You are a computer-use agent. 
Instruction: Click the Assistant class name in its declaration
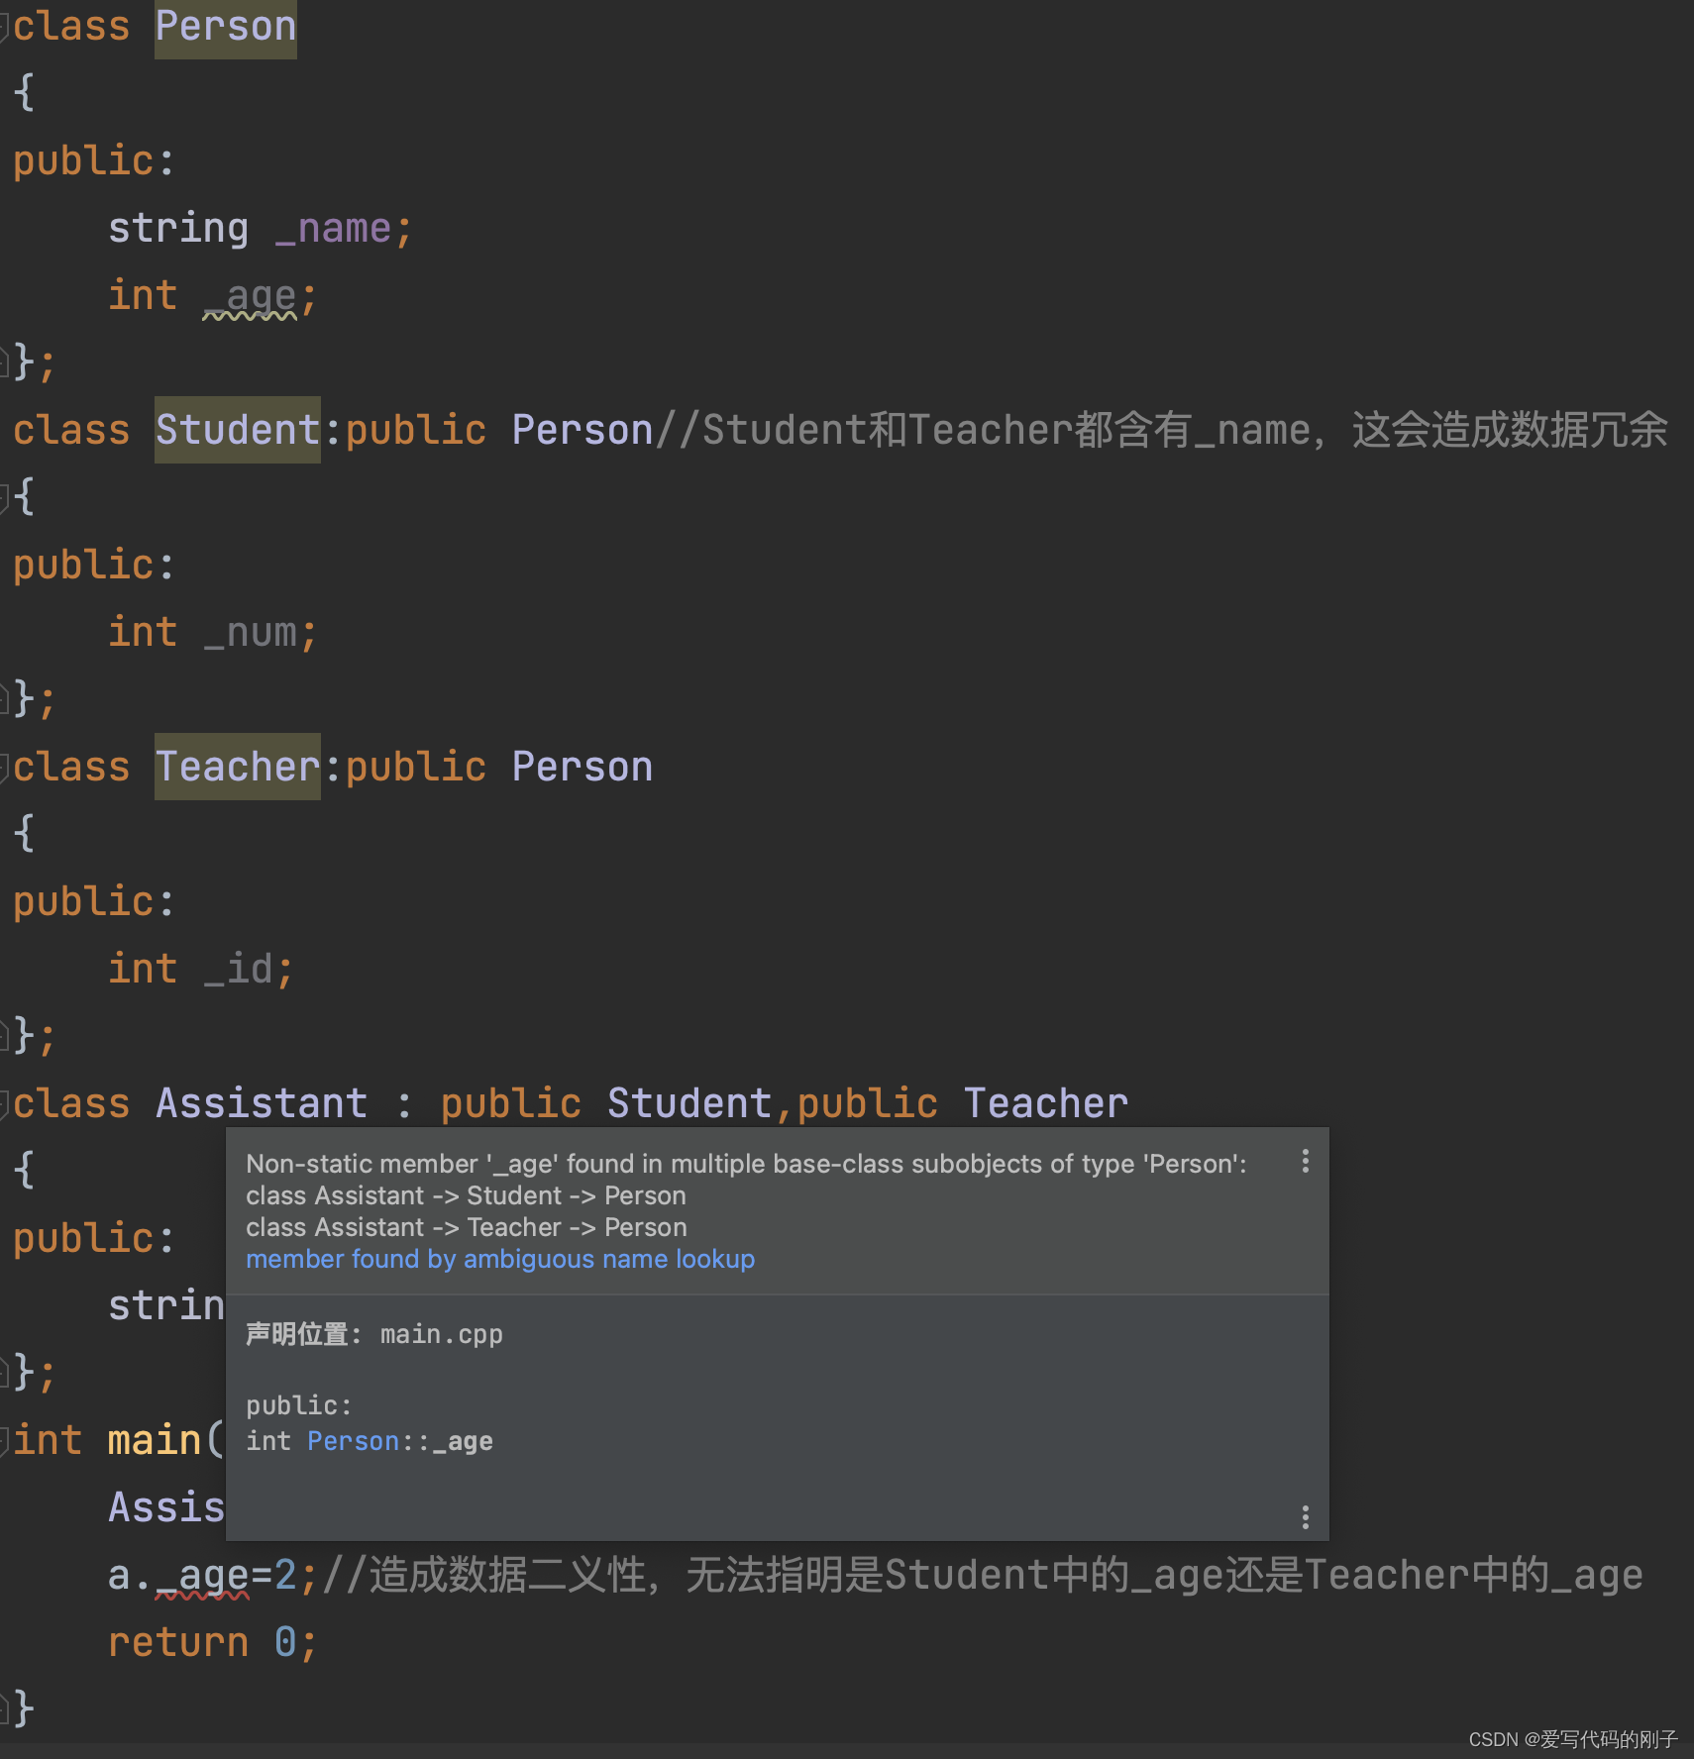262,1103
